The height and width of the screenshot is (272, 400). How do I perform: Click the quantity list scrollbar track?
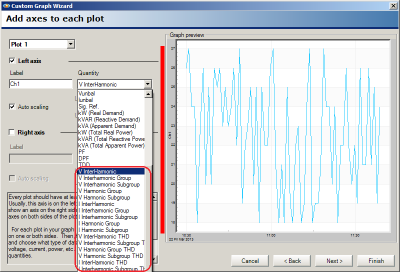pyautogui.click(x=148, y=132)
